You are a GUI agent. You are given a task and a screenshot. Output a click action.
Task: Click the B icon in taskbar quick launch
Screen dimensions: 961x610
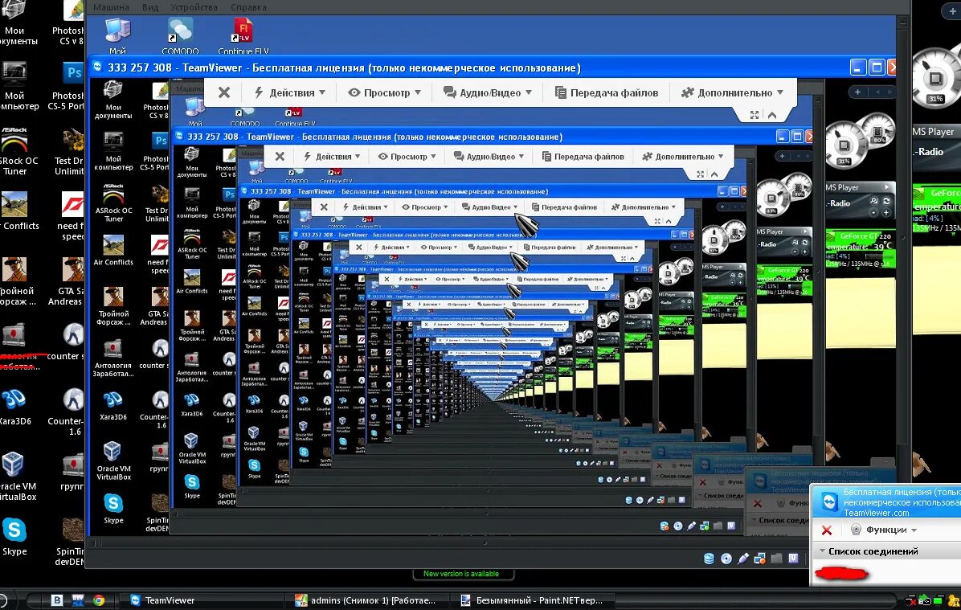(x=57, y=600)
